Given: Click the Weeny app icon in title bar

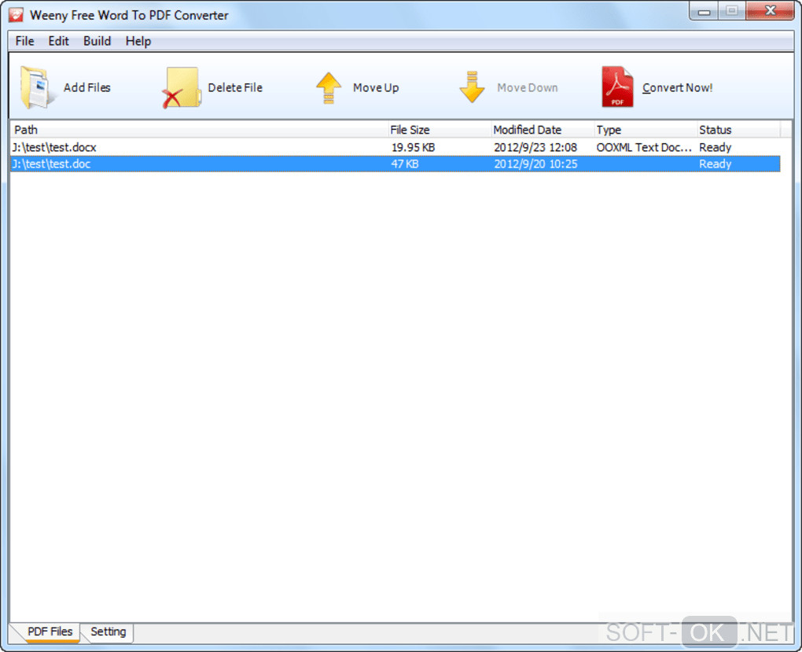Looking at the screenshot, I should point(16,15).
